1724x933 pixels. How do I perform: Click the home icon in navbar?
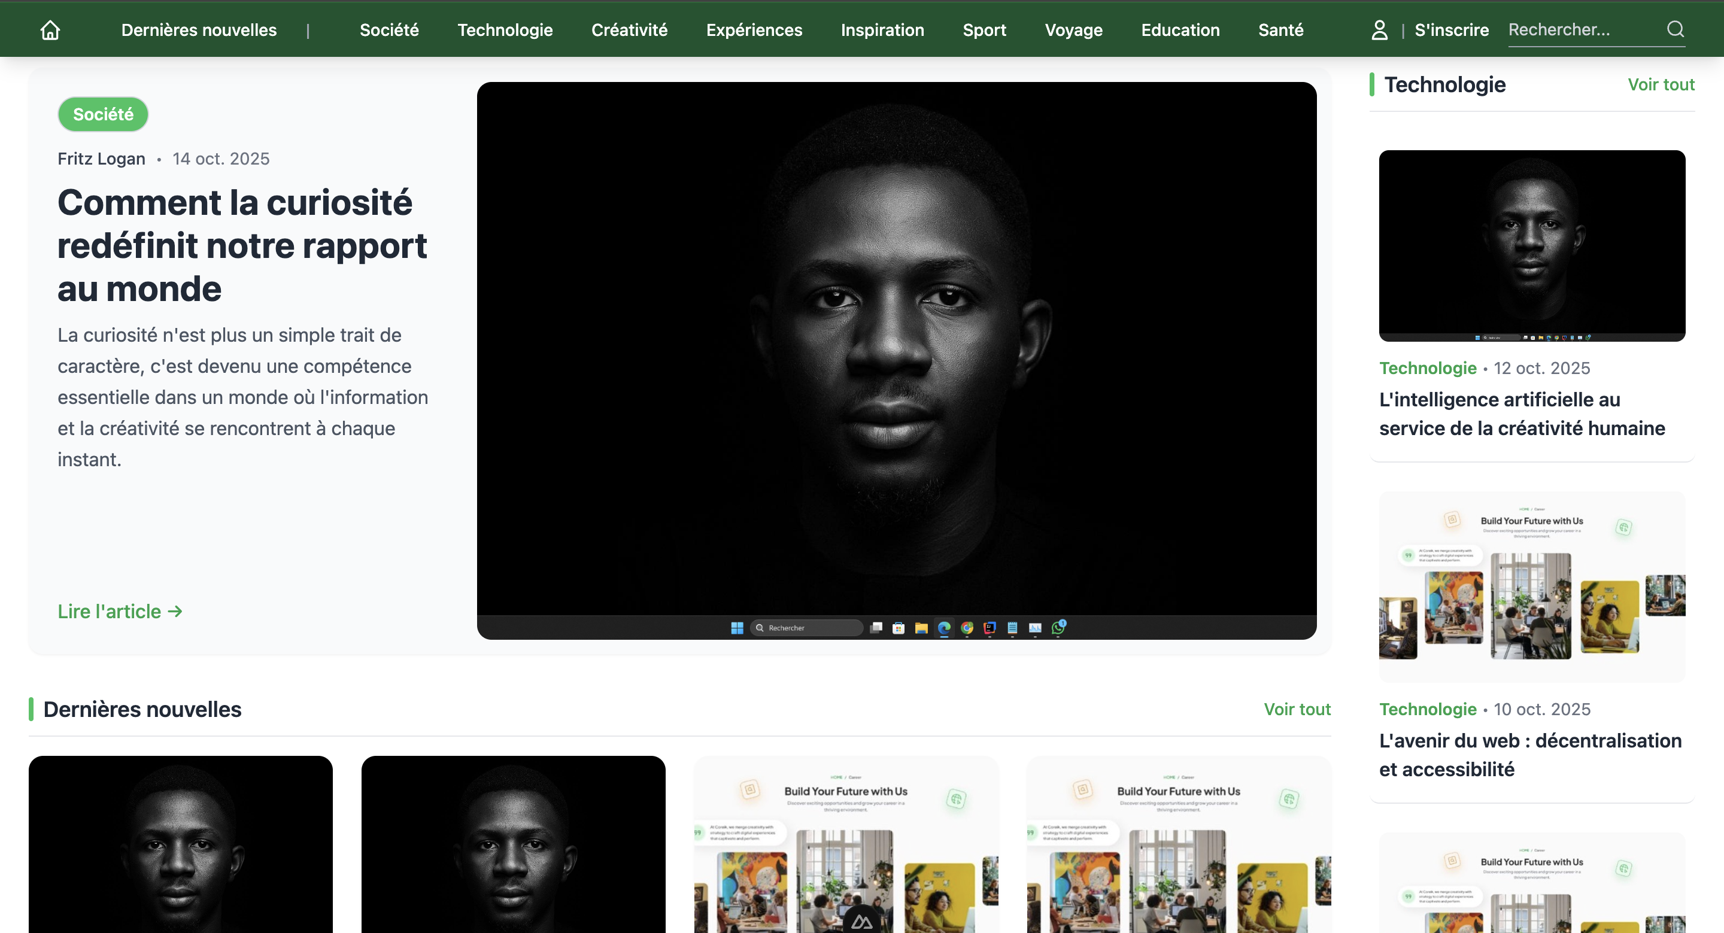50,30
